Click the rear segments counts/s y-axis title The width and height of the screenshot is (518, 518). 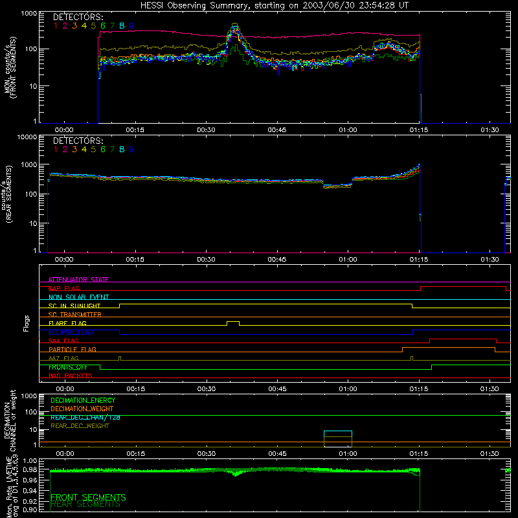point(7,194)
